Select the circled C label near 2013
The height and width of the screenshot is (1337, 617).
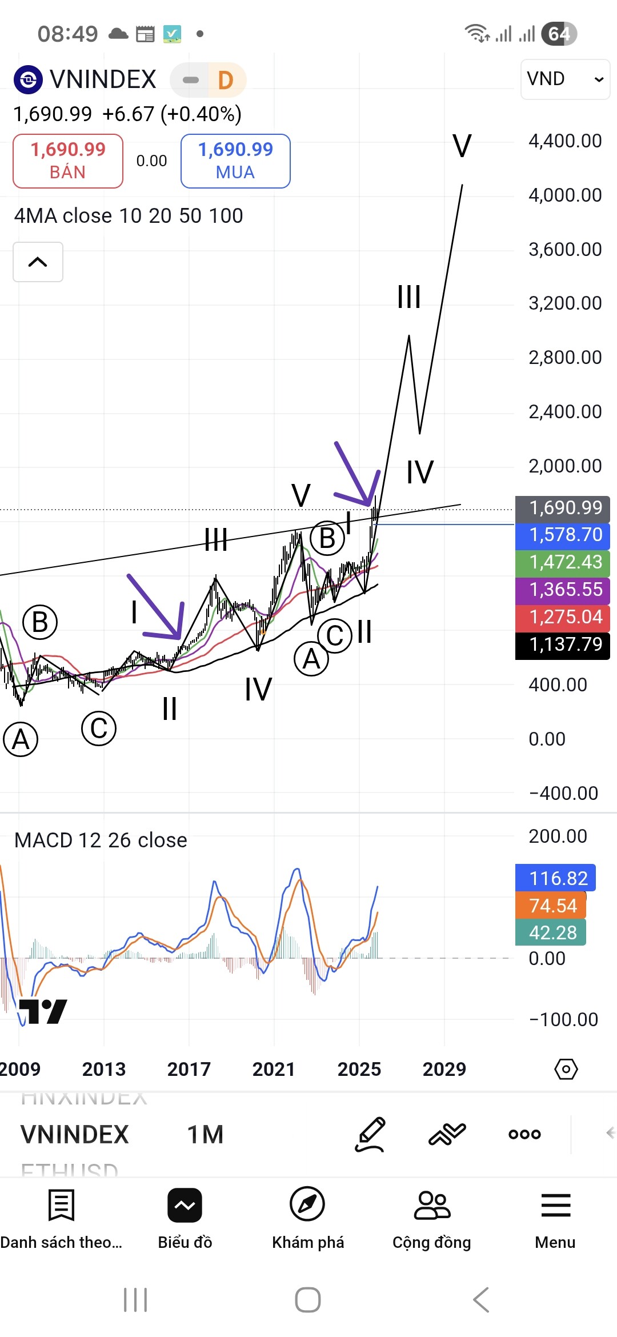(99, 728)
